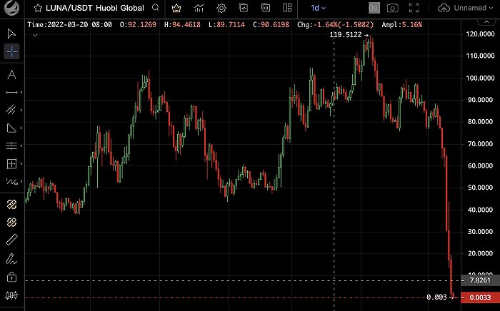Screen dimensions: 500x311
Task: Expand the wave pattern tool options
Action: pos(21,181)
